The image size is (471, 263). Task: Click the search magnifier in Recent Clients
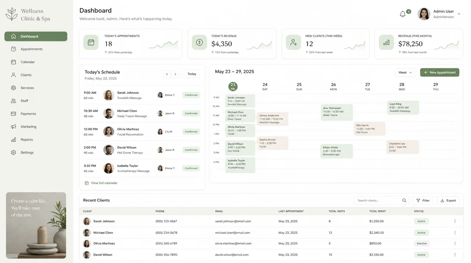(404, 200)
